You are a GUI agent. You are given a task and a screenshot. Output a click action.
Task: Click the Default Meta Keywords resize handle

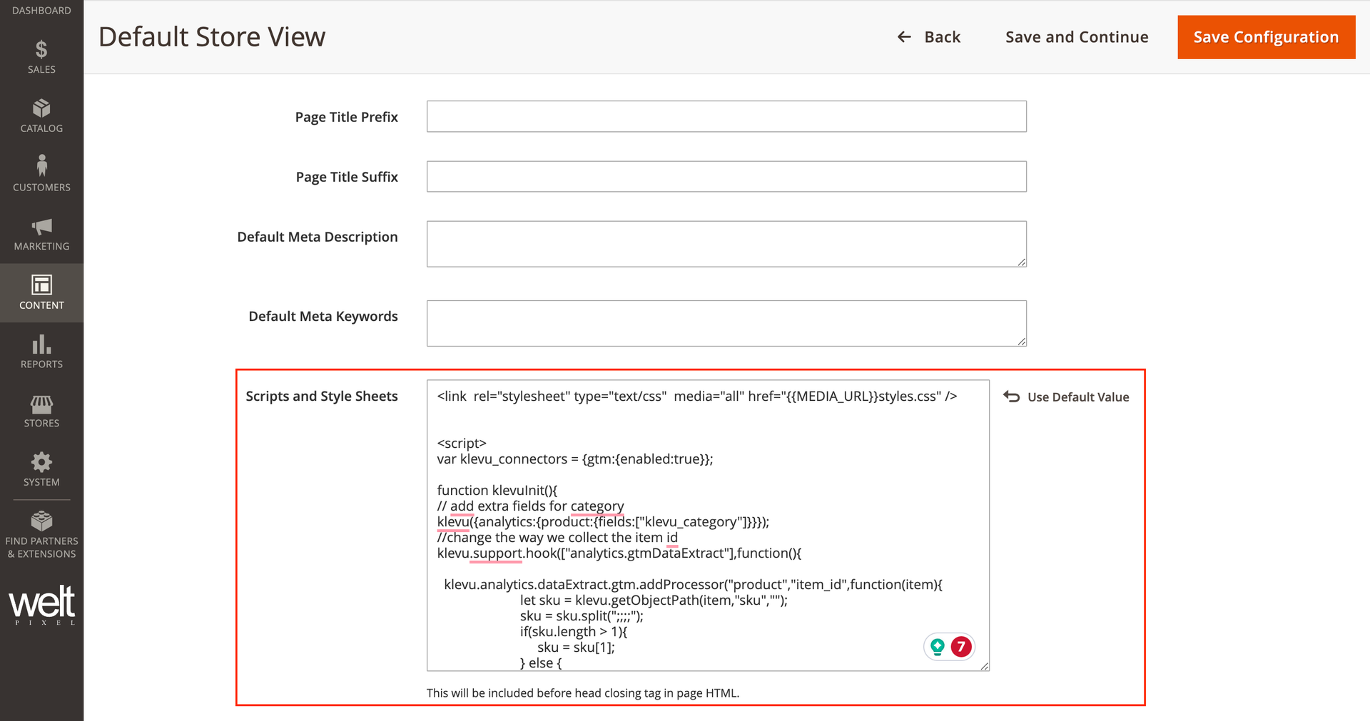pyautogui.click(x=1022, y=342)
